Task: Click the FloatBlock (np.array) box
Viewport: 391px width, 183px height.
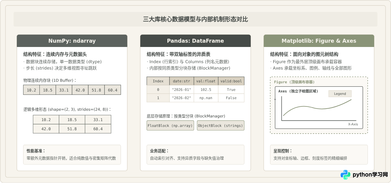Action: pos(170,126)
